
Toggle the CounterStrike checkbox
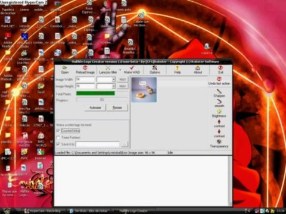(x=58, y=131)
